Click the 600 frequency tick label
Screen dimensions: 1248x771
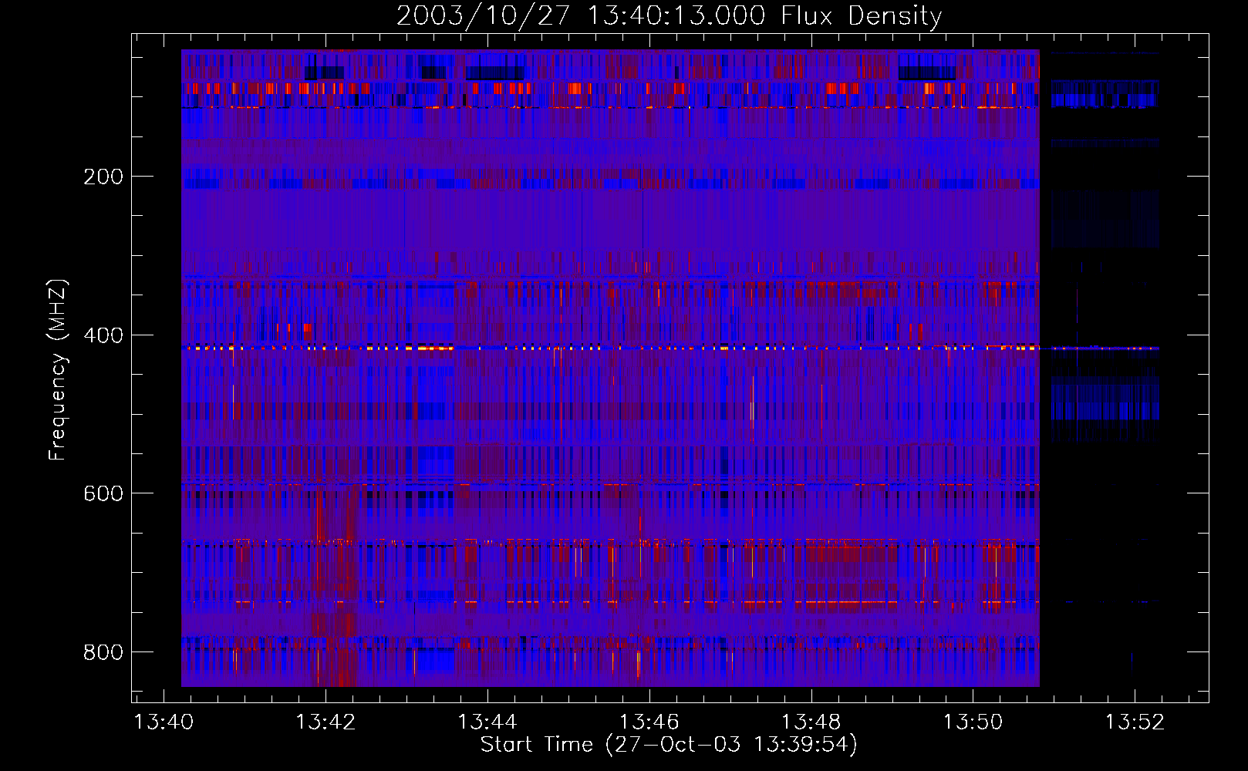click(x=103, y=493)
